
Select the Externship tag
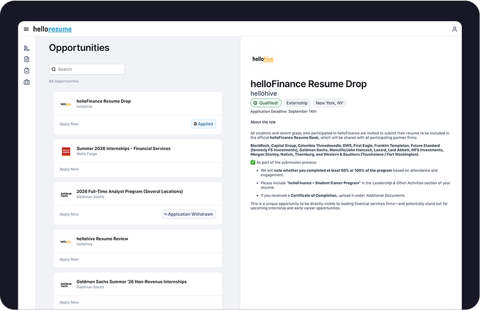[x=297, y=103]
